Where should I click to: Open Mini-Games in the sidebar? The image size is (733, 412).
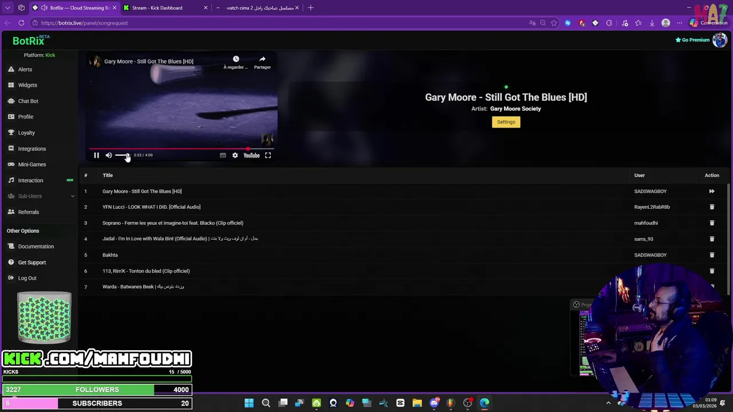(31, 164)
